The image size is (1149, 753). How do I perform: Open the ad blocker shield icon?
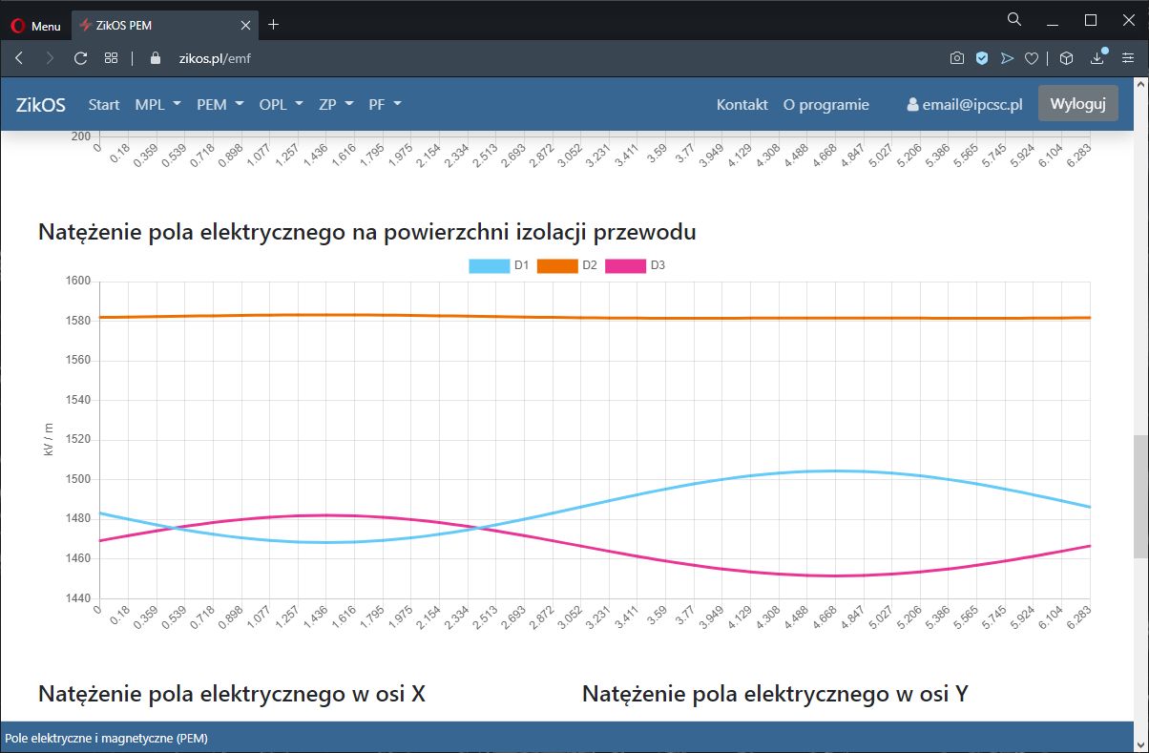coord(981,58)
